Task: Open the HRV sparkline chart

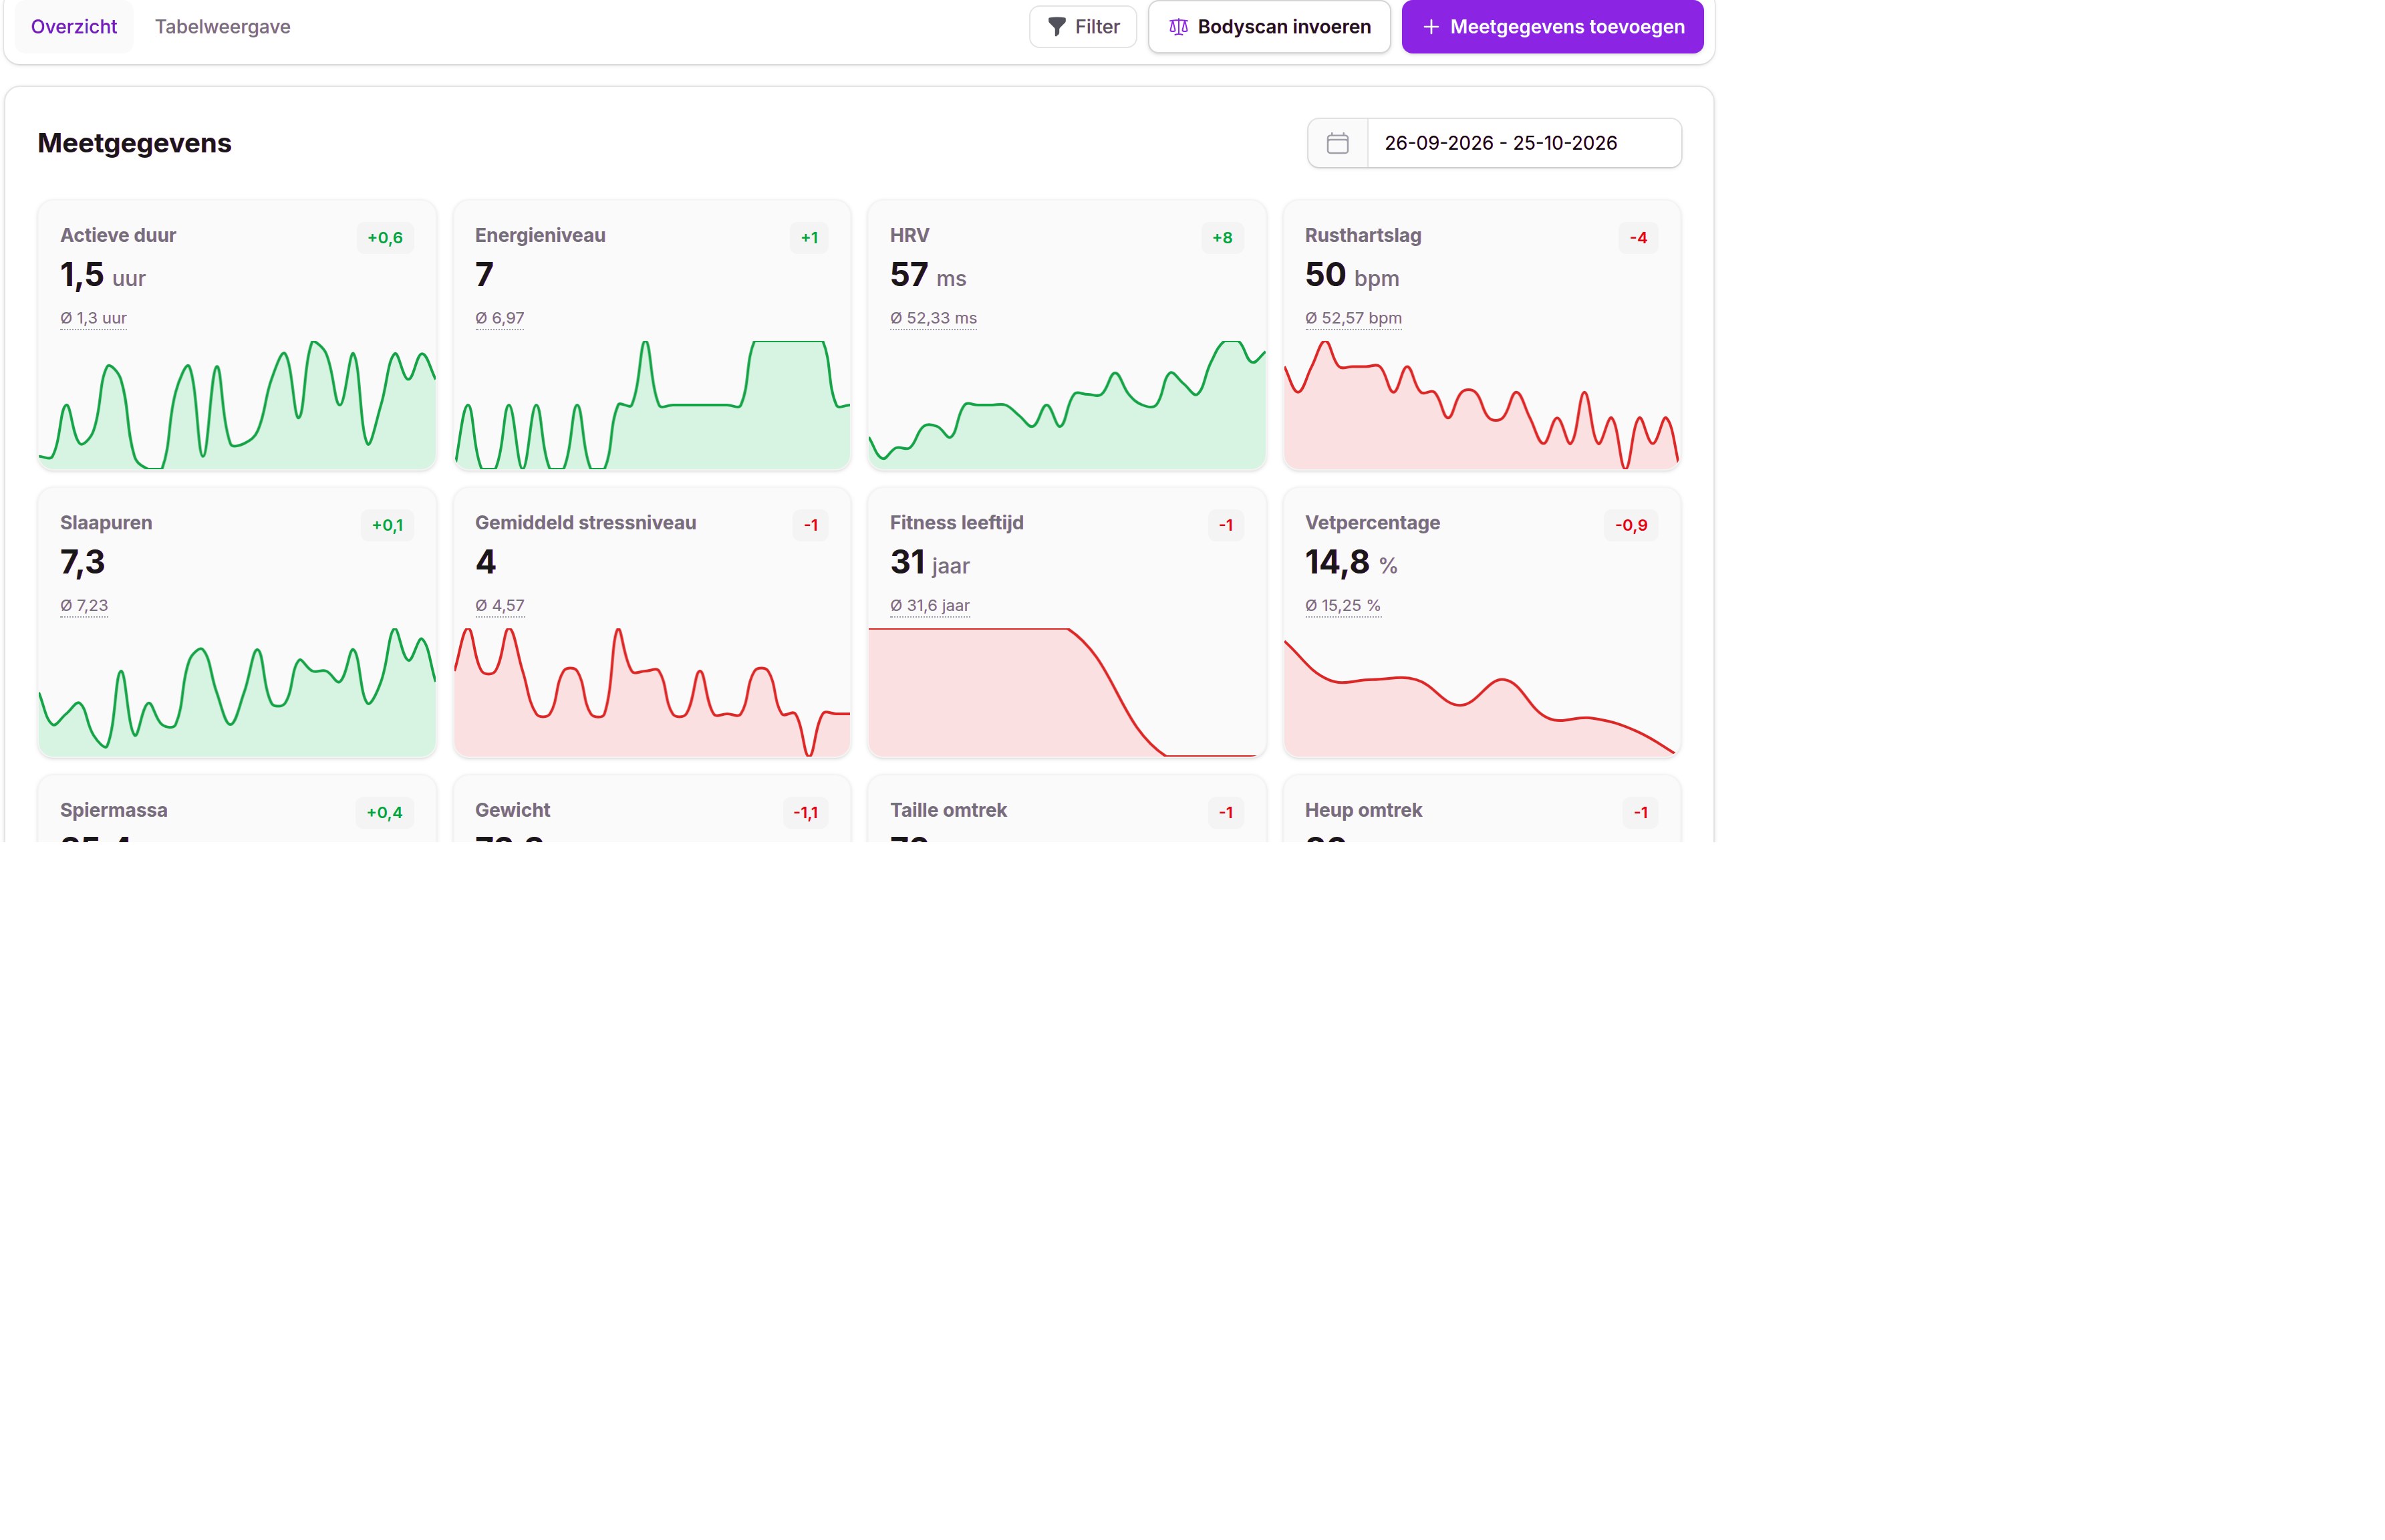Action: (x=1067, y=404)
